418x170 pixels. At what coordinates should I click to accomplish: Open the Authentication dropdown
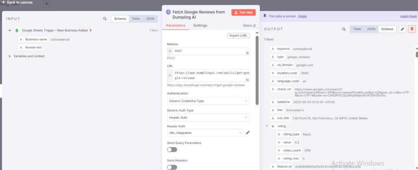point(208,101)
